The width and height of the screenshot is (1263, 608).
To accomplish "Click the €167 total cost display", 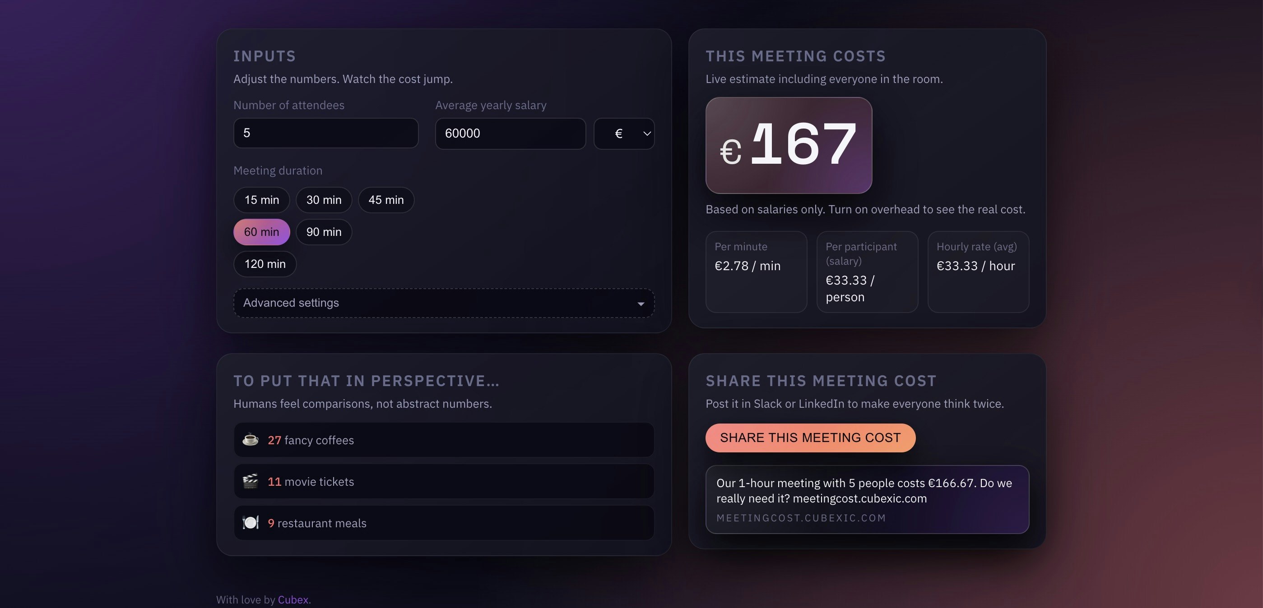I will [x=789, y=145].
